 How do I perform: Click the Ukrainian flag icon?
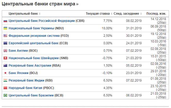[x=5, y=28]
